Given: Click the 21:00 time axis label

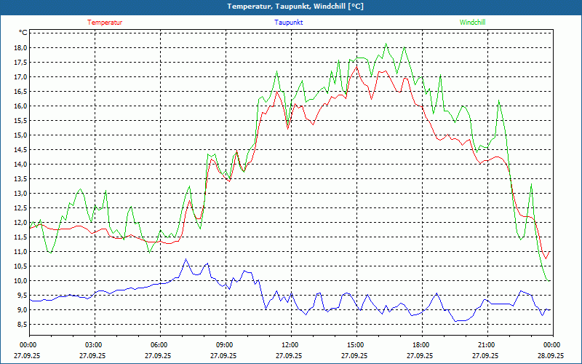Looking at the screenshot, I should (x=486, y=345).
